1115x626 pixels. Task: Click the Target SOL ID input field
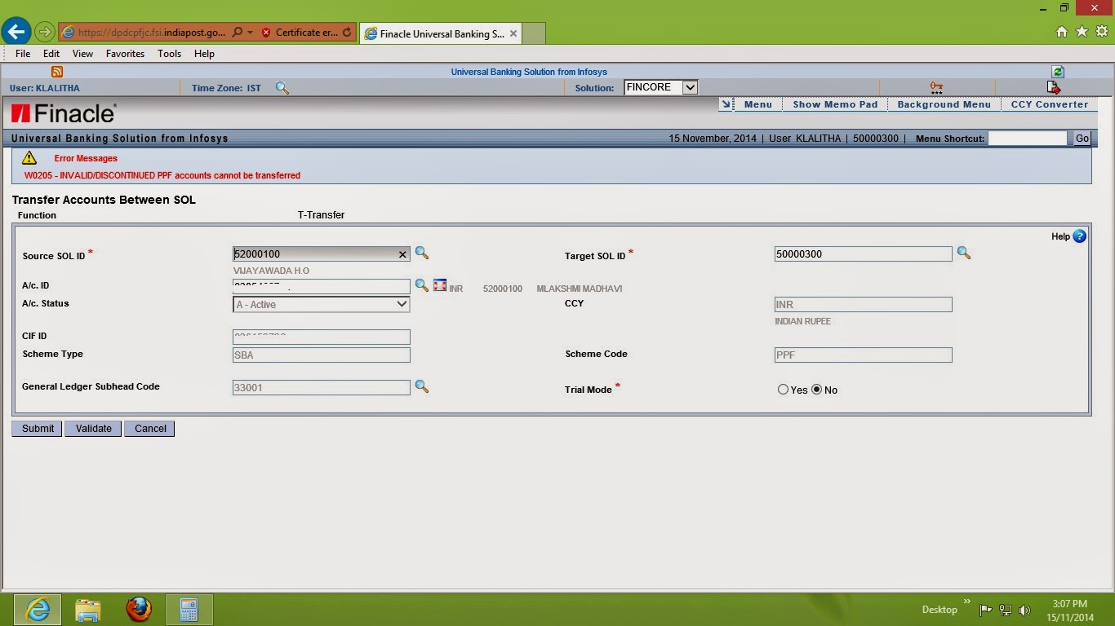863,254
